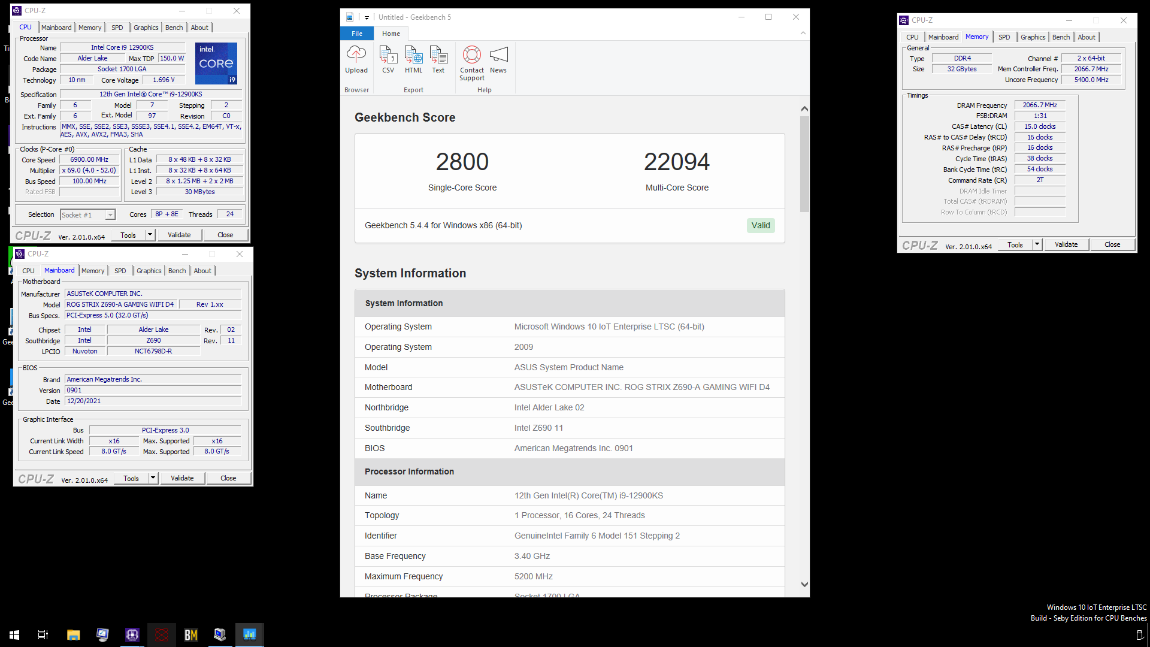Screen dimensions: 1150x647
Task: Click the Valid badge in Geekbench
Action: pyautogui.click(x=761, y=225)
